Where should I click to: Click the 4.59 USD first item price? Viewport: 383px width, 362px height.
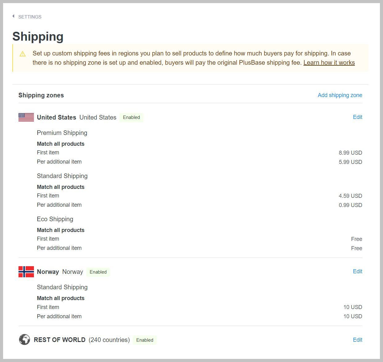pos(350,196)
